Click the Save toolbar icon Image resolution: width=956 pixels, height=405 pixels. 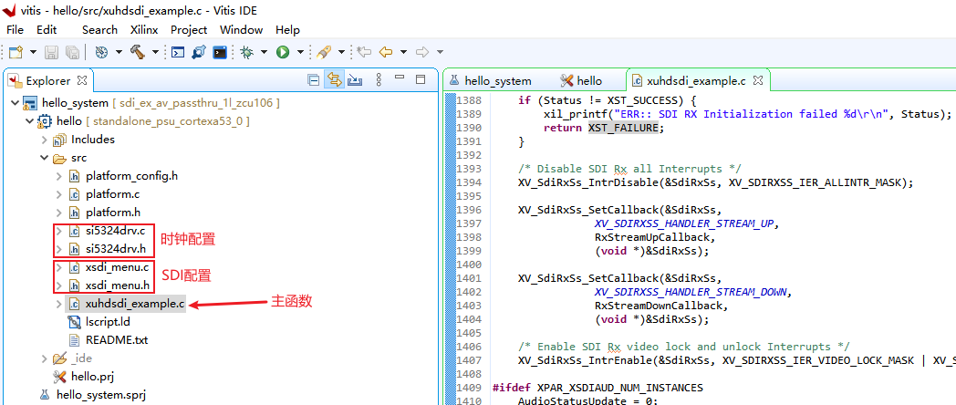click(x=52, y=53)
